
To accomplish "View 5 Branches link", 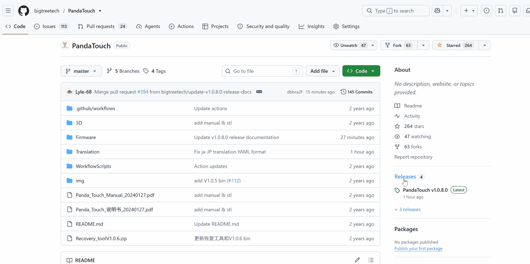I will [x=123, y=71].
